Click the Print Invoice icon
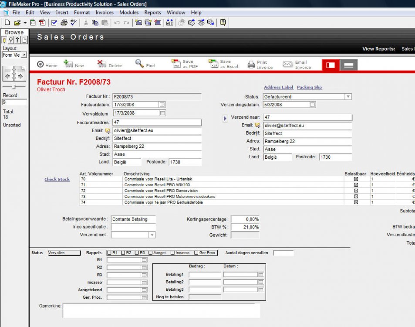 (x=251, y=65)
